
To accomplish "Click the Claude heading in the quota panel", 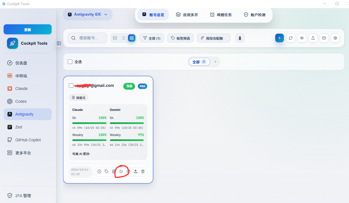I will [78, 110].
